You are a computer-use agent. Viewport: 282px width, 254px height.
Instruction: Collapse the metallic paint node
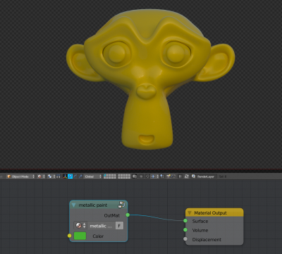(x=73, y=205)
